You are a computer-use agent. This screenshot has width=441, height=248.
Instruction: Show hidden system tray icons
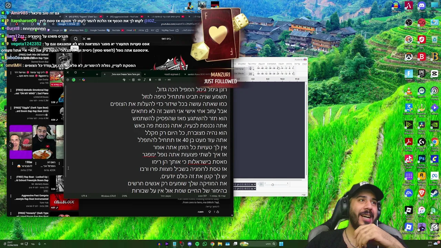pyautogui.click(x=45, y=244)
